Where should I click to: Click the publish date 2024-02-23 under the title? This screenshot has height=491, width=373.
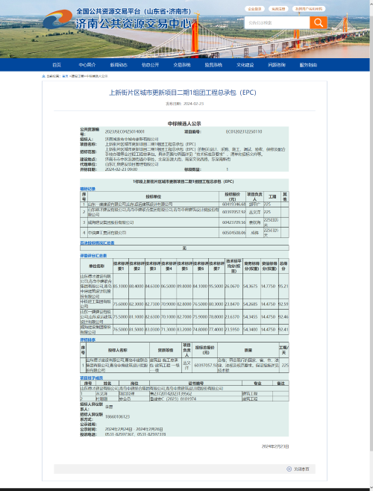(193, 104)
